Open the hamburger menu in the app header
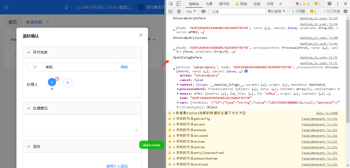 (x=6, y=7)
